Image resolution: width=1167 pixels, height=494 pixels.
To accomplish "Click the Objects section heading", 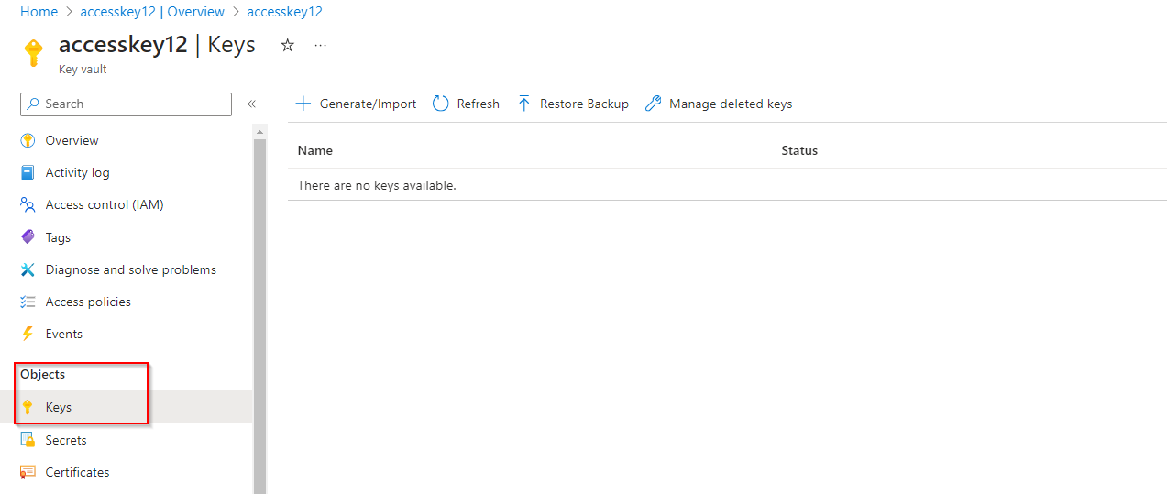I will point(42,374).
